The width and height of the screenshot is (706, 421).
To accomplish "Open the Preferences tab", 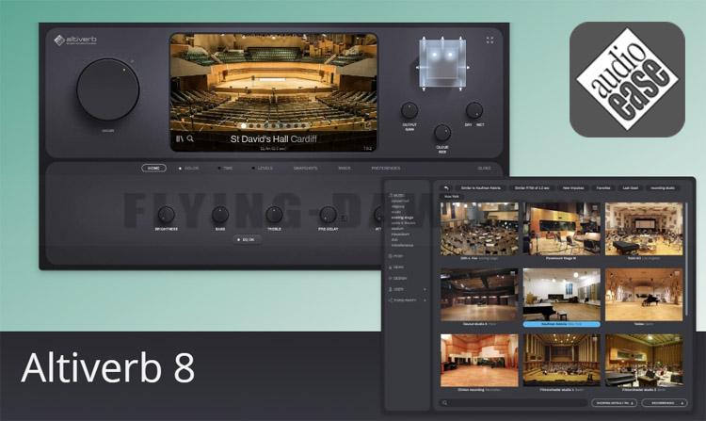I will click(x=385, y=169).
